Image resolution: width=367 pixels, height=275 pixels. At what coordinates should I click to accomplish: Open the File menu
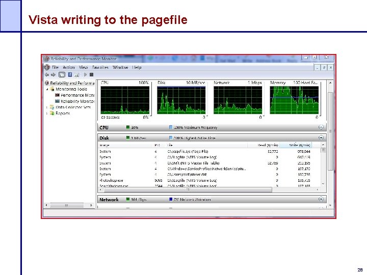point(55,67)
